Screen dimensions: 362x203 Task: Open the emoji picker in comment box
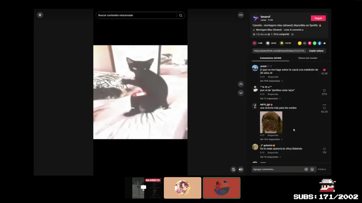(312, 169)
